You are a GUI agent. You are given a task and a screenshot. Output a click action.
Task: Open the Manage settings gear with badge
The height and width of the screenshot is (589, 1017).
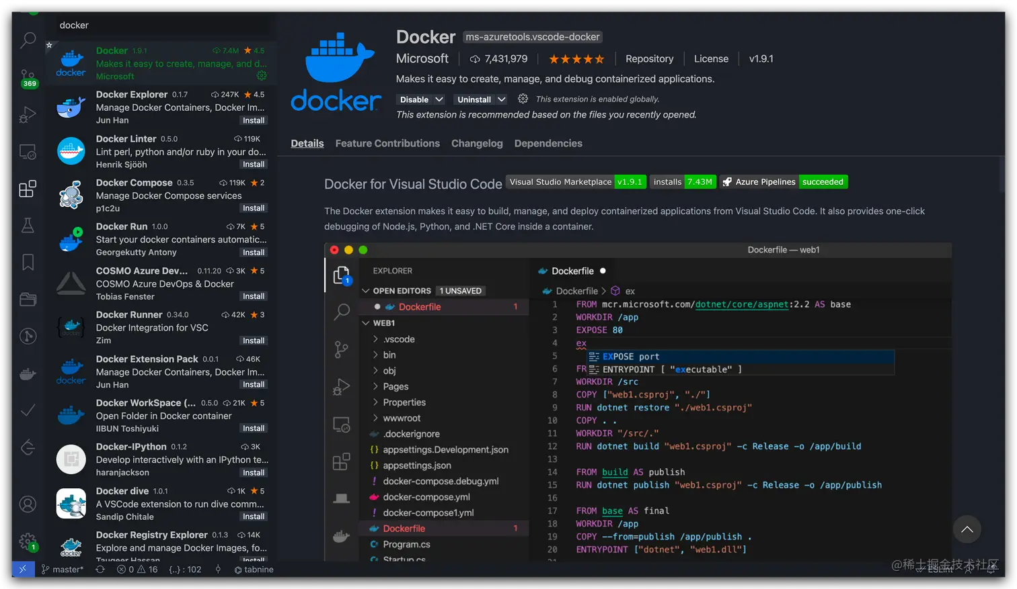tap(27, 541)
